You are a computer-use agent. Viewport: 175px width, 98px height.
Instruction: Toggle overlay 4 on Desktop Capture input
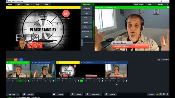click(x=113, y=81)
